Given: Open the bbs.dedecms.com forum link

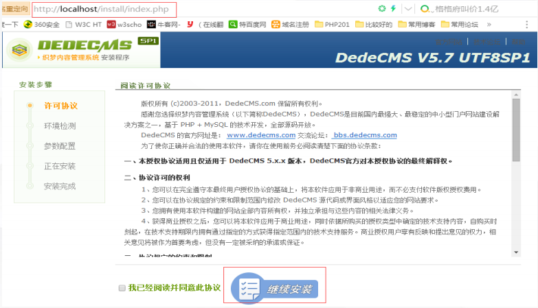Looking at the screenshot, I should click(x=365, y=135).
